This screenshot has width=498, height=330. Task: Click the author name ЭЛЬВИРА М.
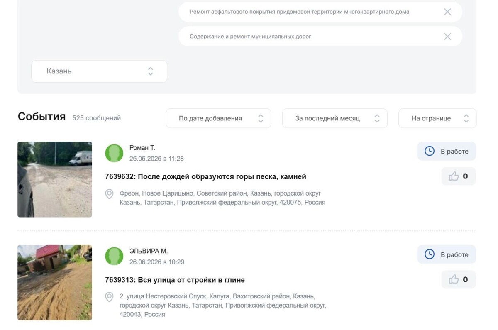click(x=149, y=251)
